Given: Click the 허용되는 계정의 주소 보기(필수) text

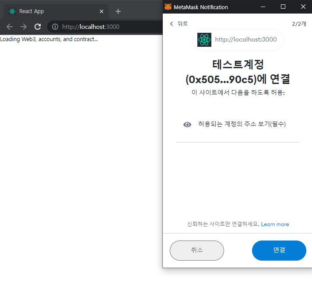Looking at the screenshot, I should coord(242,124).
